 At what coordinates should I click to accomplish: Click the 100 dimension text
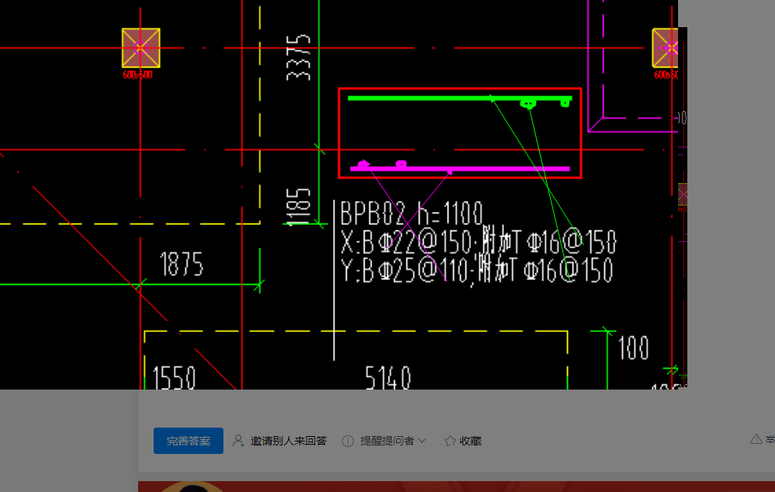pos(634,348)
